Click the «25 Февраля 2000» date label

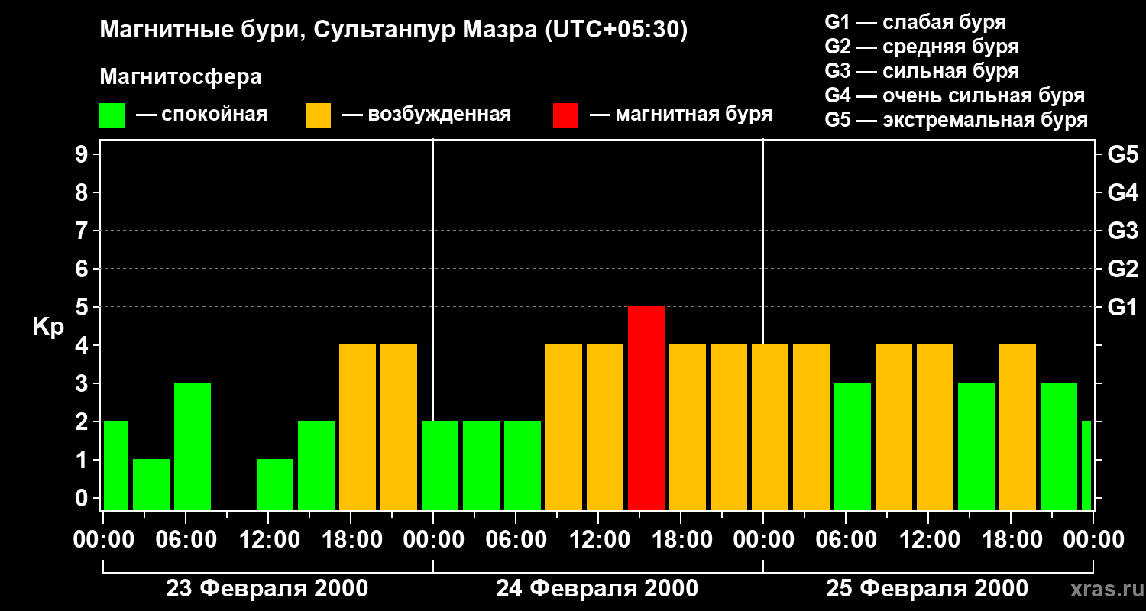(927, 589)
